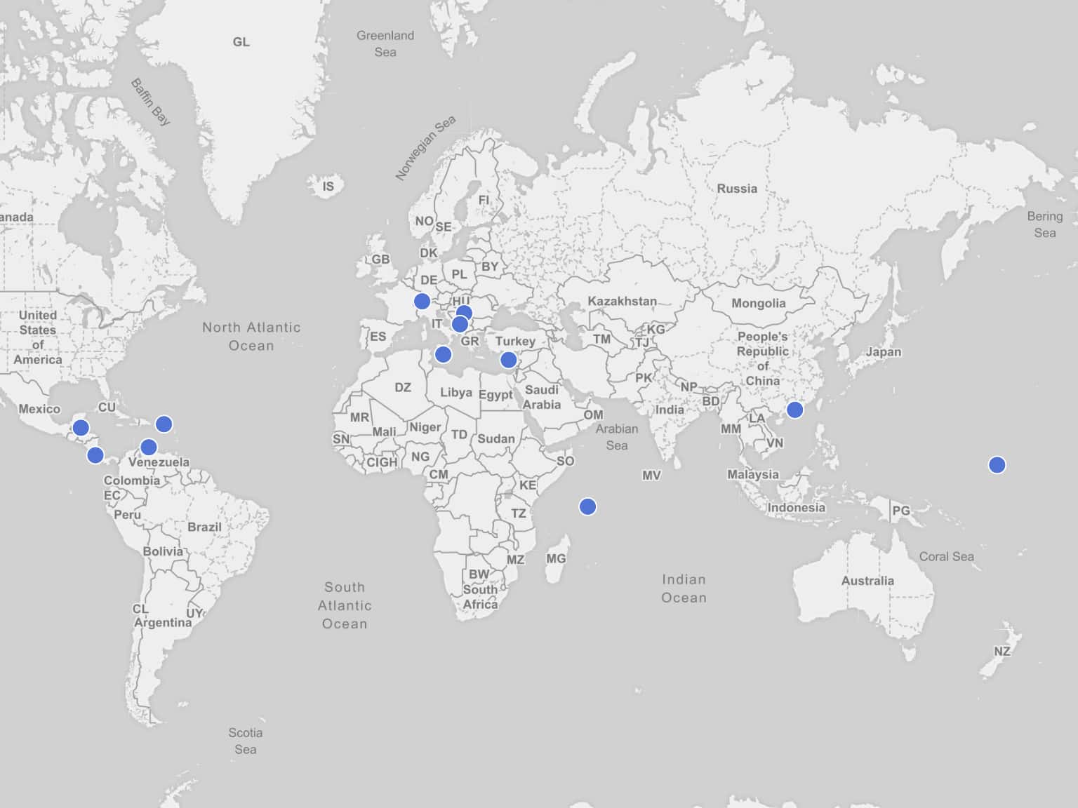Select the blue marker near Cyprus
The width and height of the screenshot is (1078, 808).
508,361
